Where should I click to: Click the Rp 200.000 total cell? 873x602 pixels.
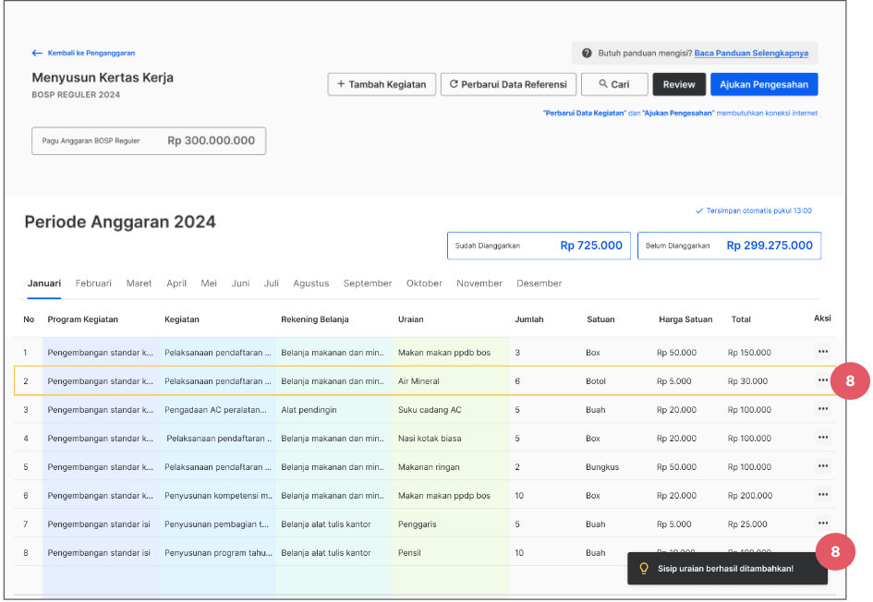[750, 495]
